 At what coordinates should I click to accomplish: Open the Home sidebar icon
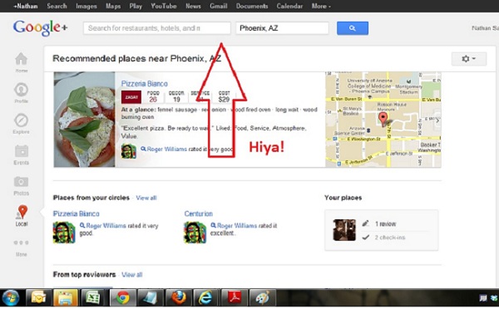22,59
